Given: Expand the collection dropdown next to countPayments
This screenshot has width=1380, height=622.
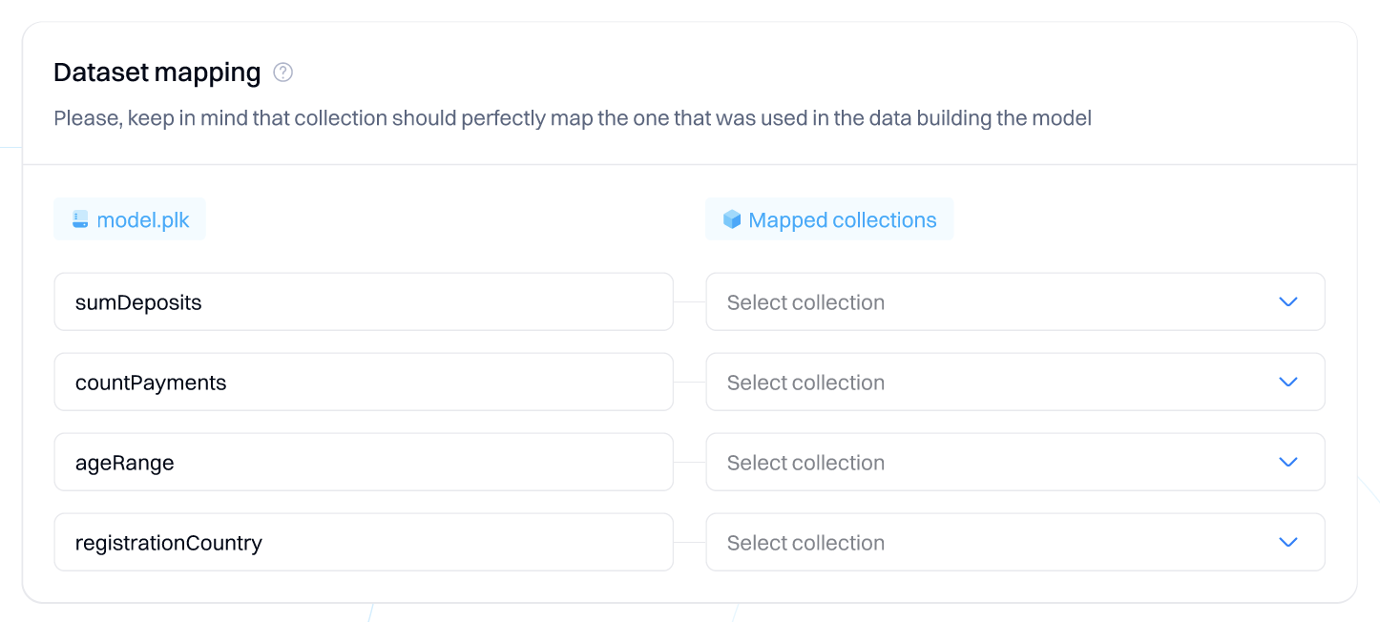Looking at the screenshot, I should point(993,383).
